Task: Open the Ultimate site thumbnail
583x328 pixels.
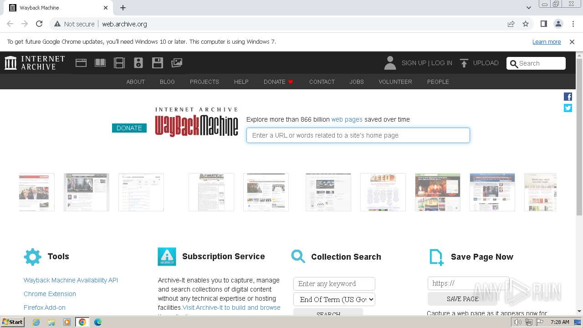Action: 211,192
